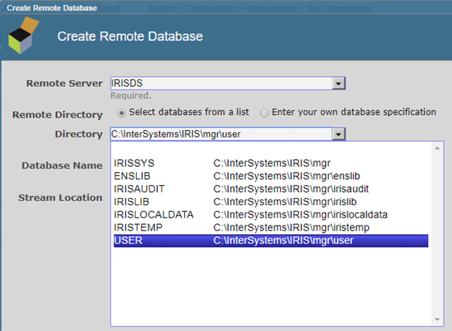Select IRISSYS database row

(x=271, y=163)
